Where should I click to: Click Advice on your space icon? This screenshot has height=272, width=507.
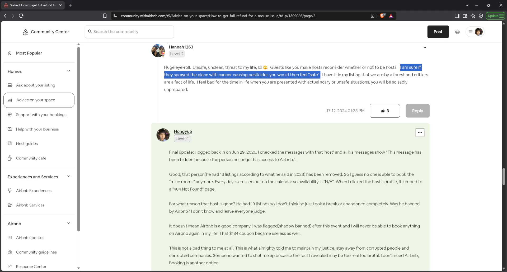[x=10, y=100]
